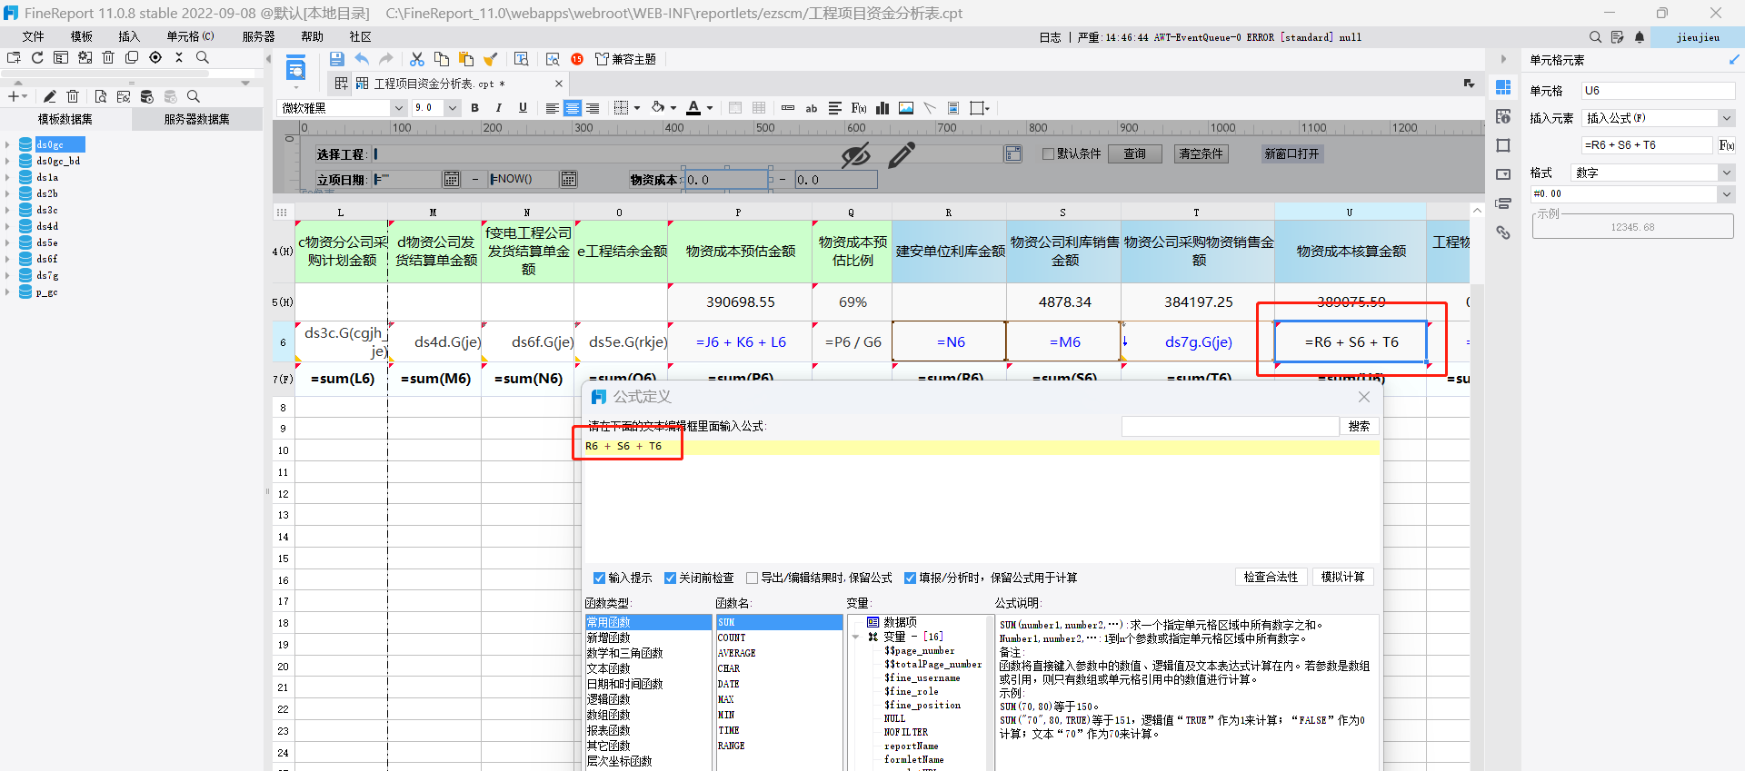Open the 模板 menu
Screen dimensions: 1745x771
point(82,36)
